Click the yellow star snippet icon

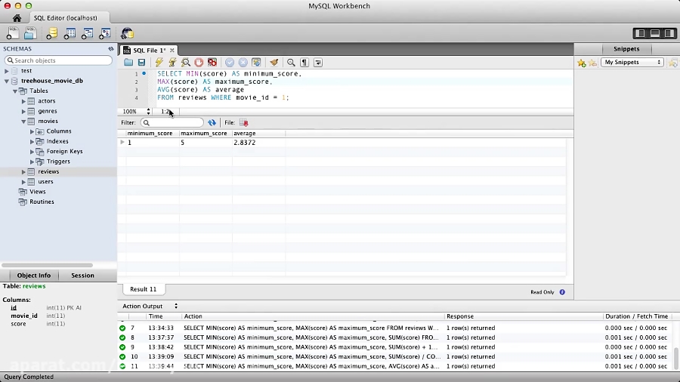click(x=582, y=63)
